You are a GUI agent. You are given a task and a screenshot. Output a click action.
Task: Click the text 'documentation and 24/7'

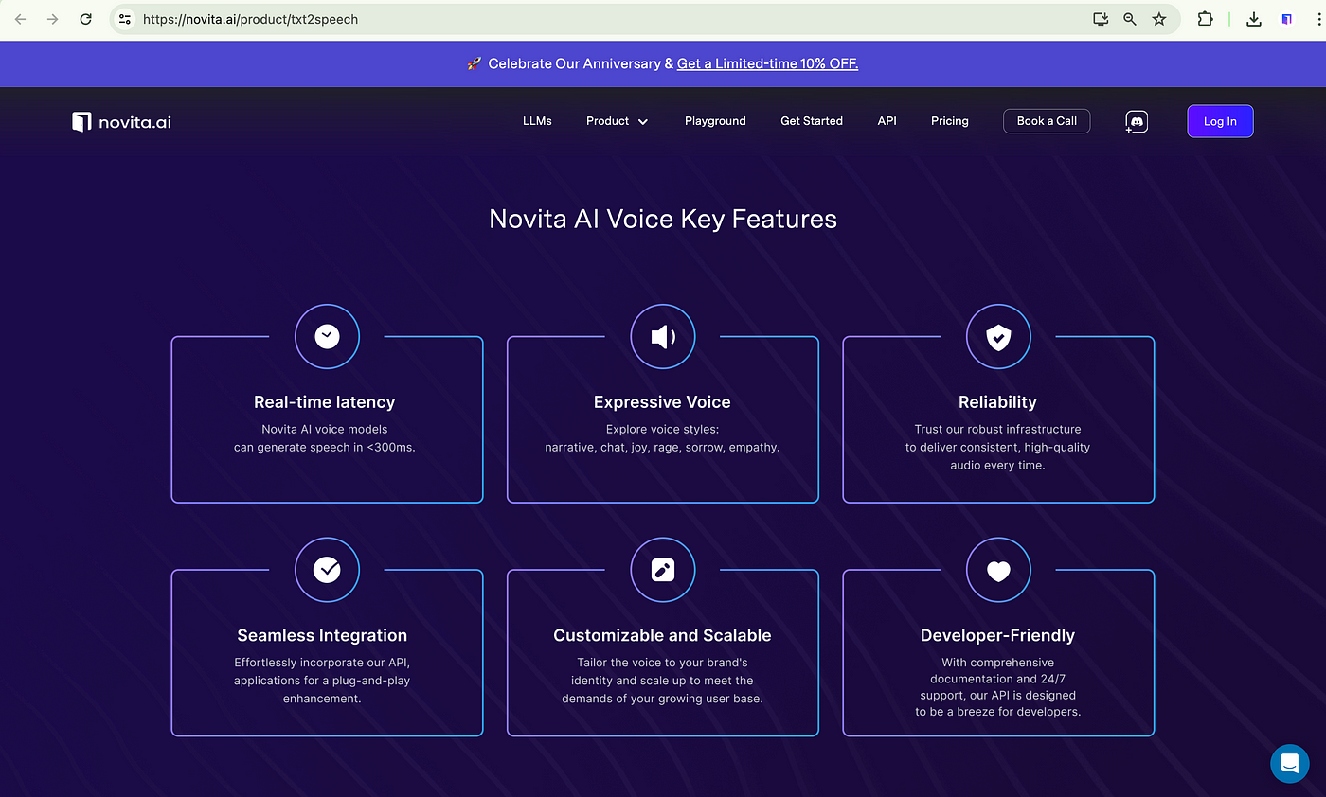click(x=997, y=679)
